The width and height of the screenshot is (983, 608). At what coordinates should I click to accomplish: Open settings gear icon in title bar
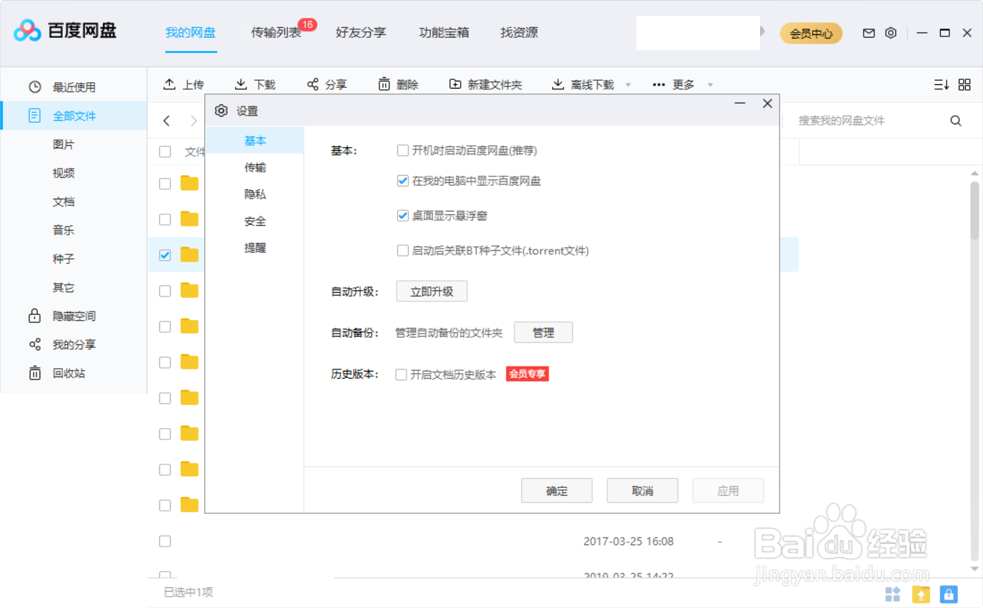click(x=890, y=33)
